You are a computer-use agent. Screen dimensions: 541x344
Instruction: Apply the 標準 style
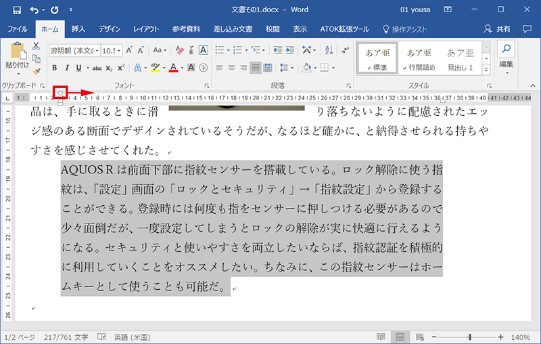click(377, 58)
